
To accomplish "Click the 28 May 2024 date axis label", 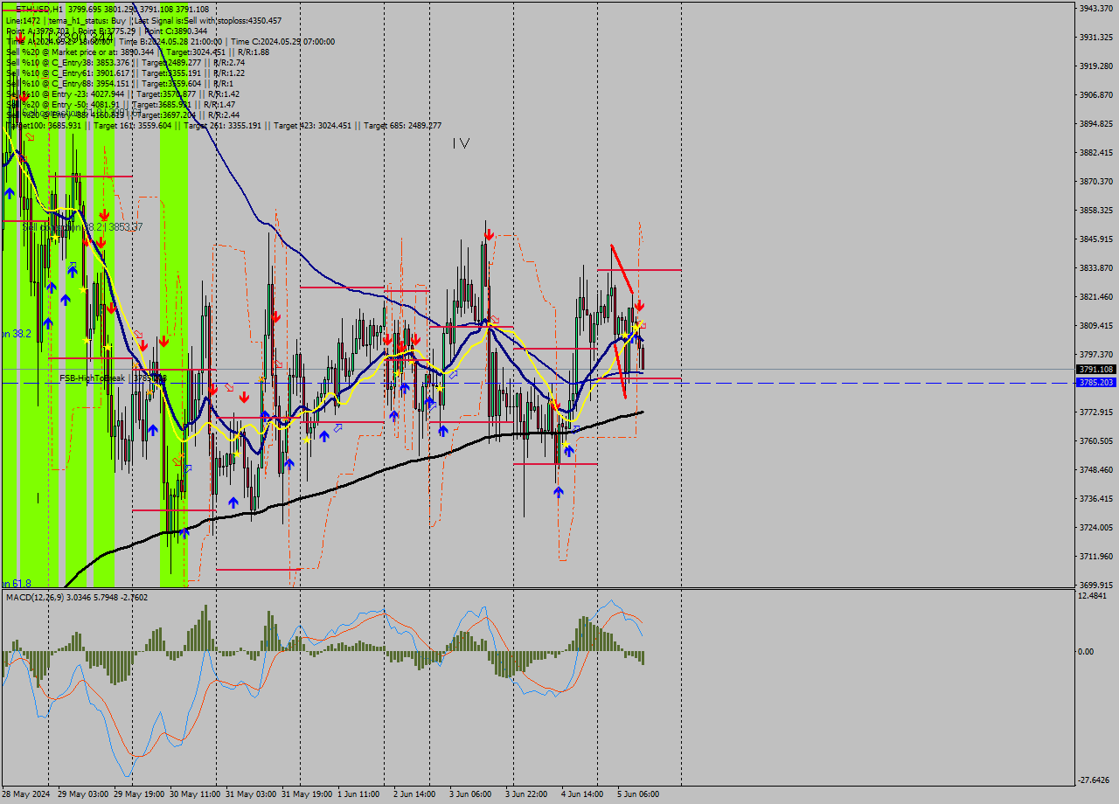I will [26, 795].
